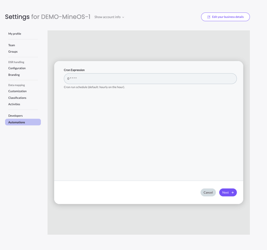Click the Settings page heading
This screenshot has width=267, height=250.
coord(17,17)
